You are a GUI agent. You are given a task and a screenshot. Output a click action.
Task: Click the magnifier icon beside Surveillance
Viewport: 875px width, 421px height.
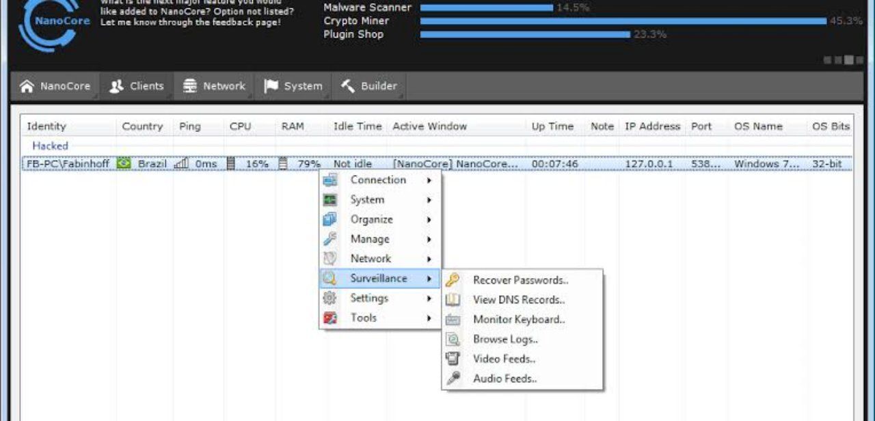(330, 279)
